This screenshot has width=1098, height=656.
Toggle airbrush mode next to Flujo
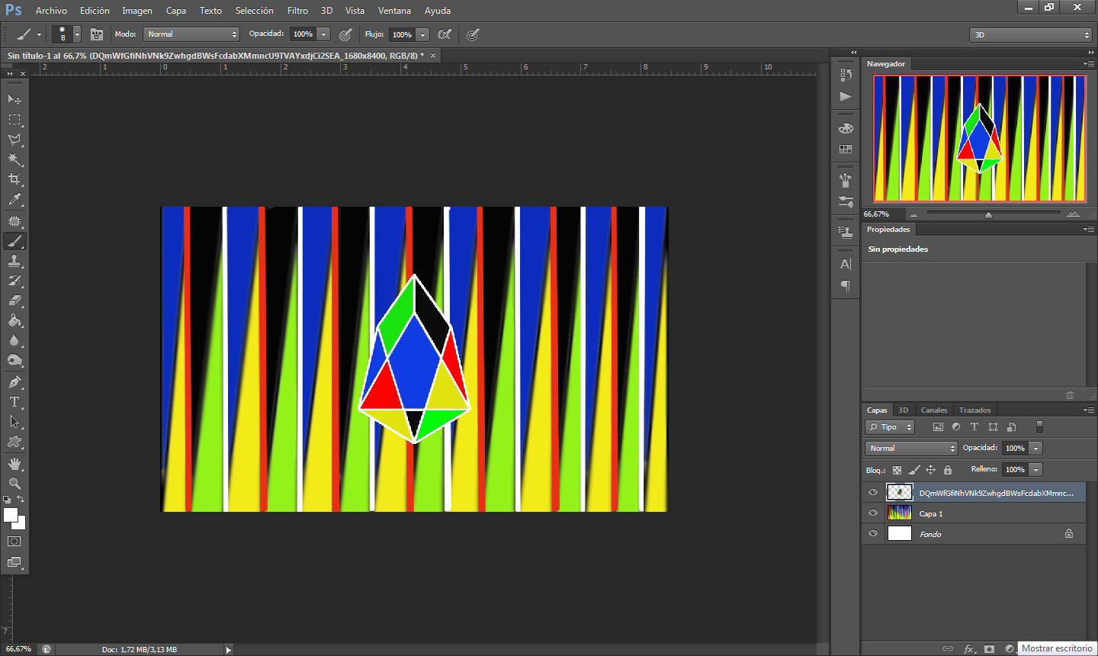click(x=445, y=34)
